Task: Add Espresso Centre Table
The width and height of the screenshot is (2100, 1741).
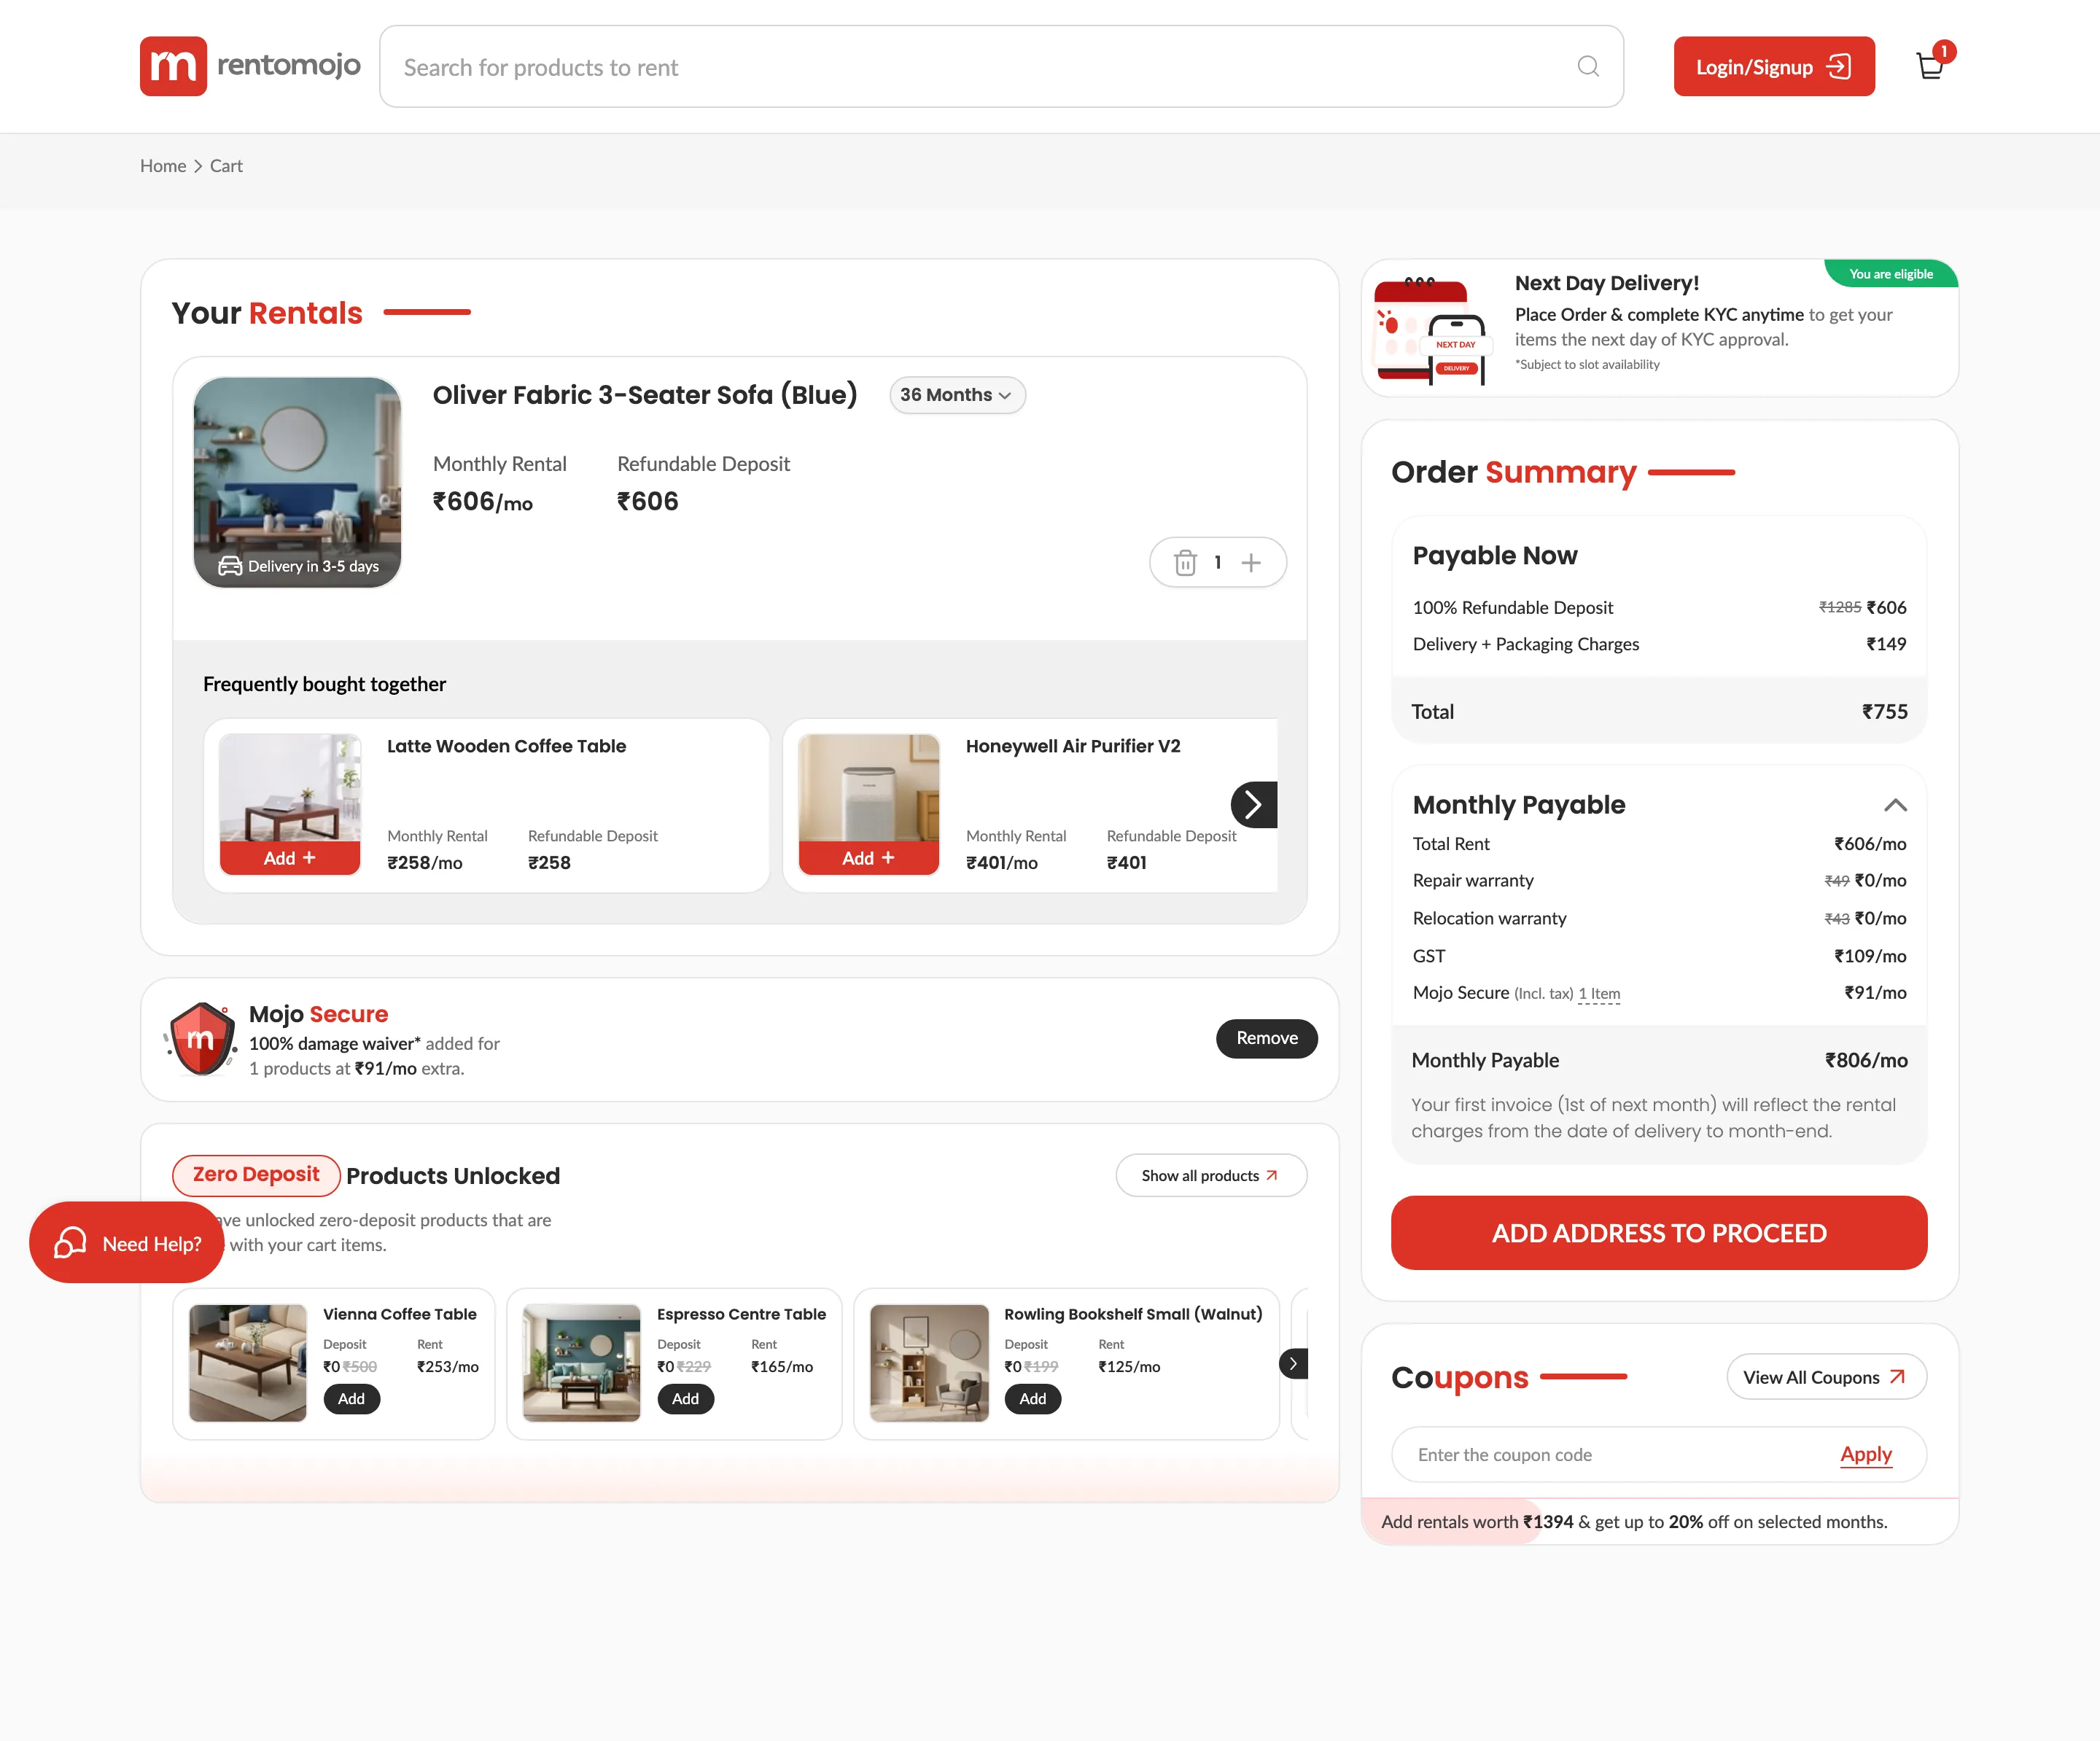Action: [x=685, y=1398]
